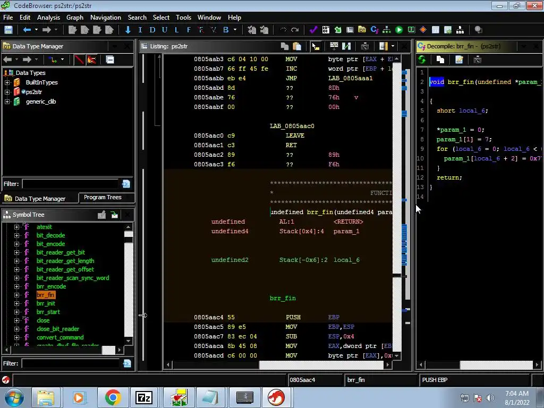This screenshot has height=408, width=544.
Task: Select close_bit_reader in the Symbol Tree
Action: [x=58, y=329]
